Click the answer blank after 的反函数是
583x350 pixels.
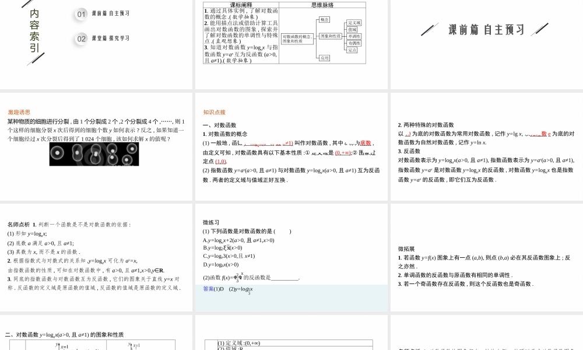285,278
